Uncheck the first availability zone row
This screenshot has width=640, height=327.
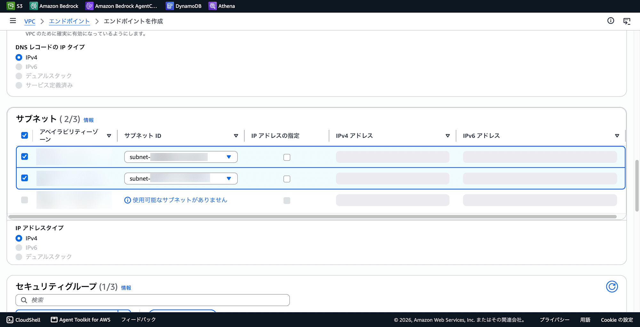(25, 156)
